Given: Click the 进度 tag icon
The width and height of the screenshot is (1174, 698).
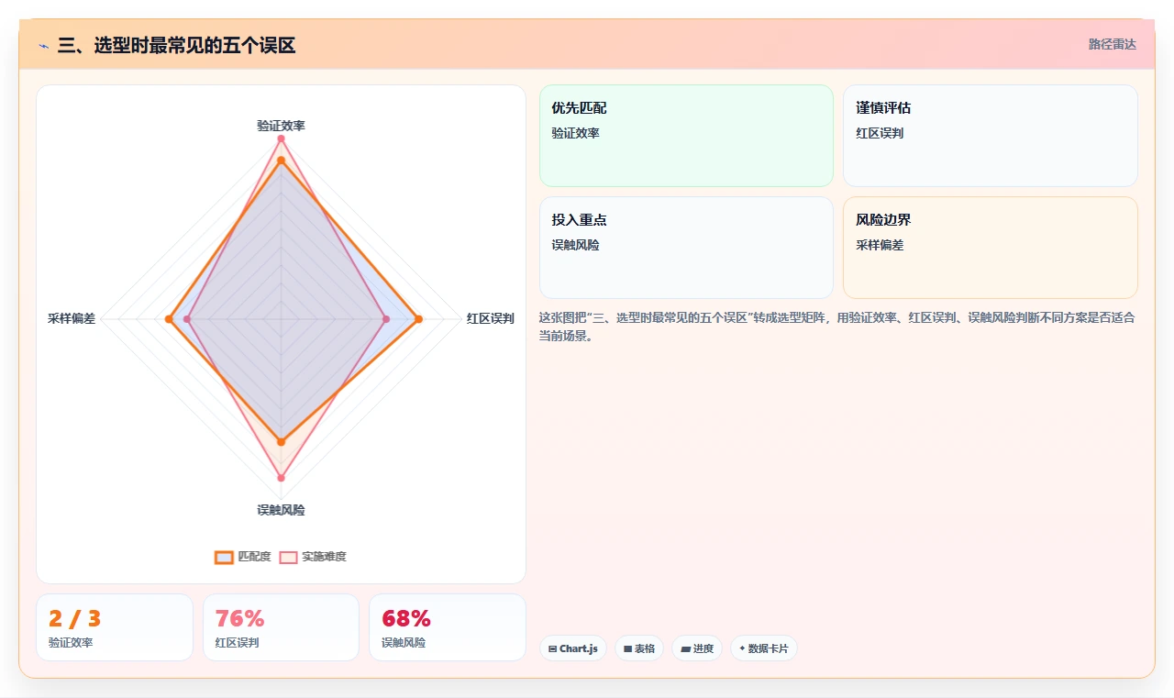Looking at the screenshot, I should click(x=685, y=648).
